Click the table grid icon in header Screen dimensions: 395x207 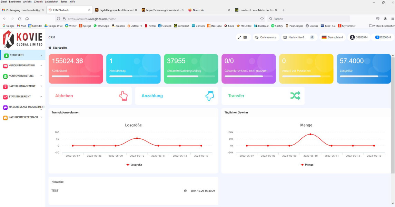[x=245, y=37]
